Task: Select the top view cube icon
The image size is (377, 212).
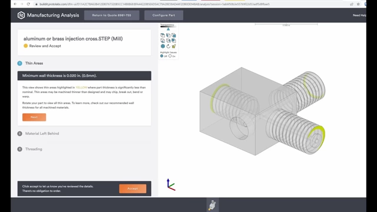Action: click(163, 35)
